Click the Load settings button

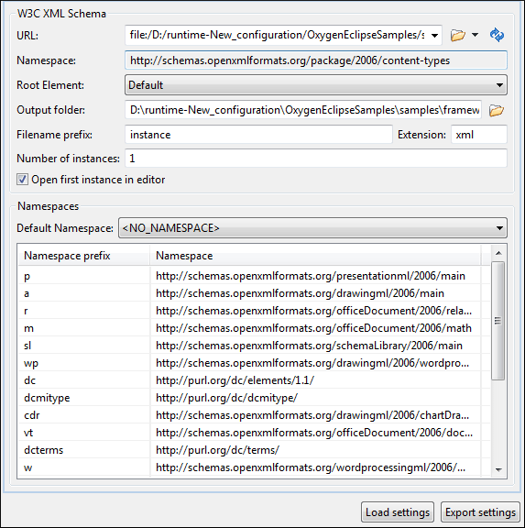pos(398,512)
